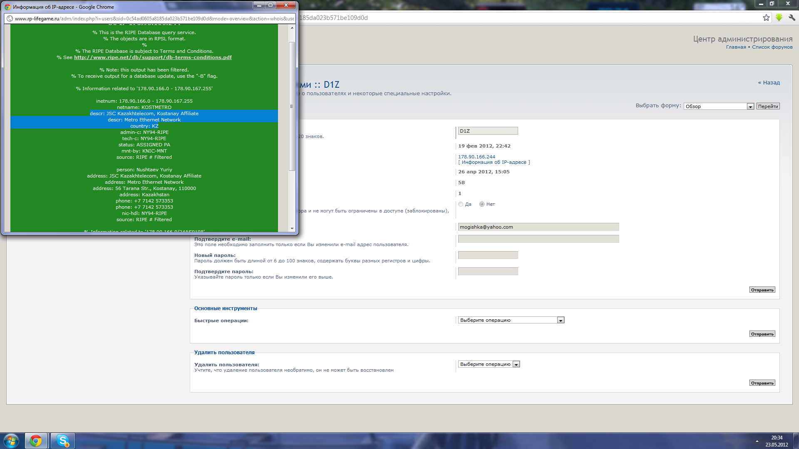Click the popup scrollbar up arrow
Image resolution: width=799 pixels, height=449 pixels.
pos(292,28)
